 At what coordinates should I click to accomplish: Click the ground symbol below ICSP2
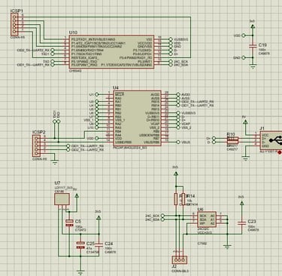pyautogui.click(x=55, y=162)
